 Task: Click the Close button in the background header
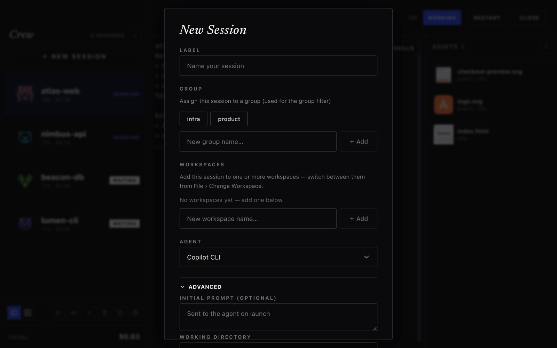[x=529, y=18]
